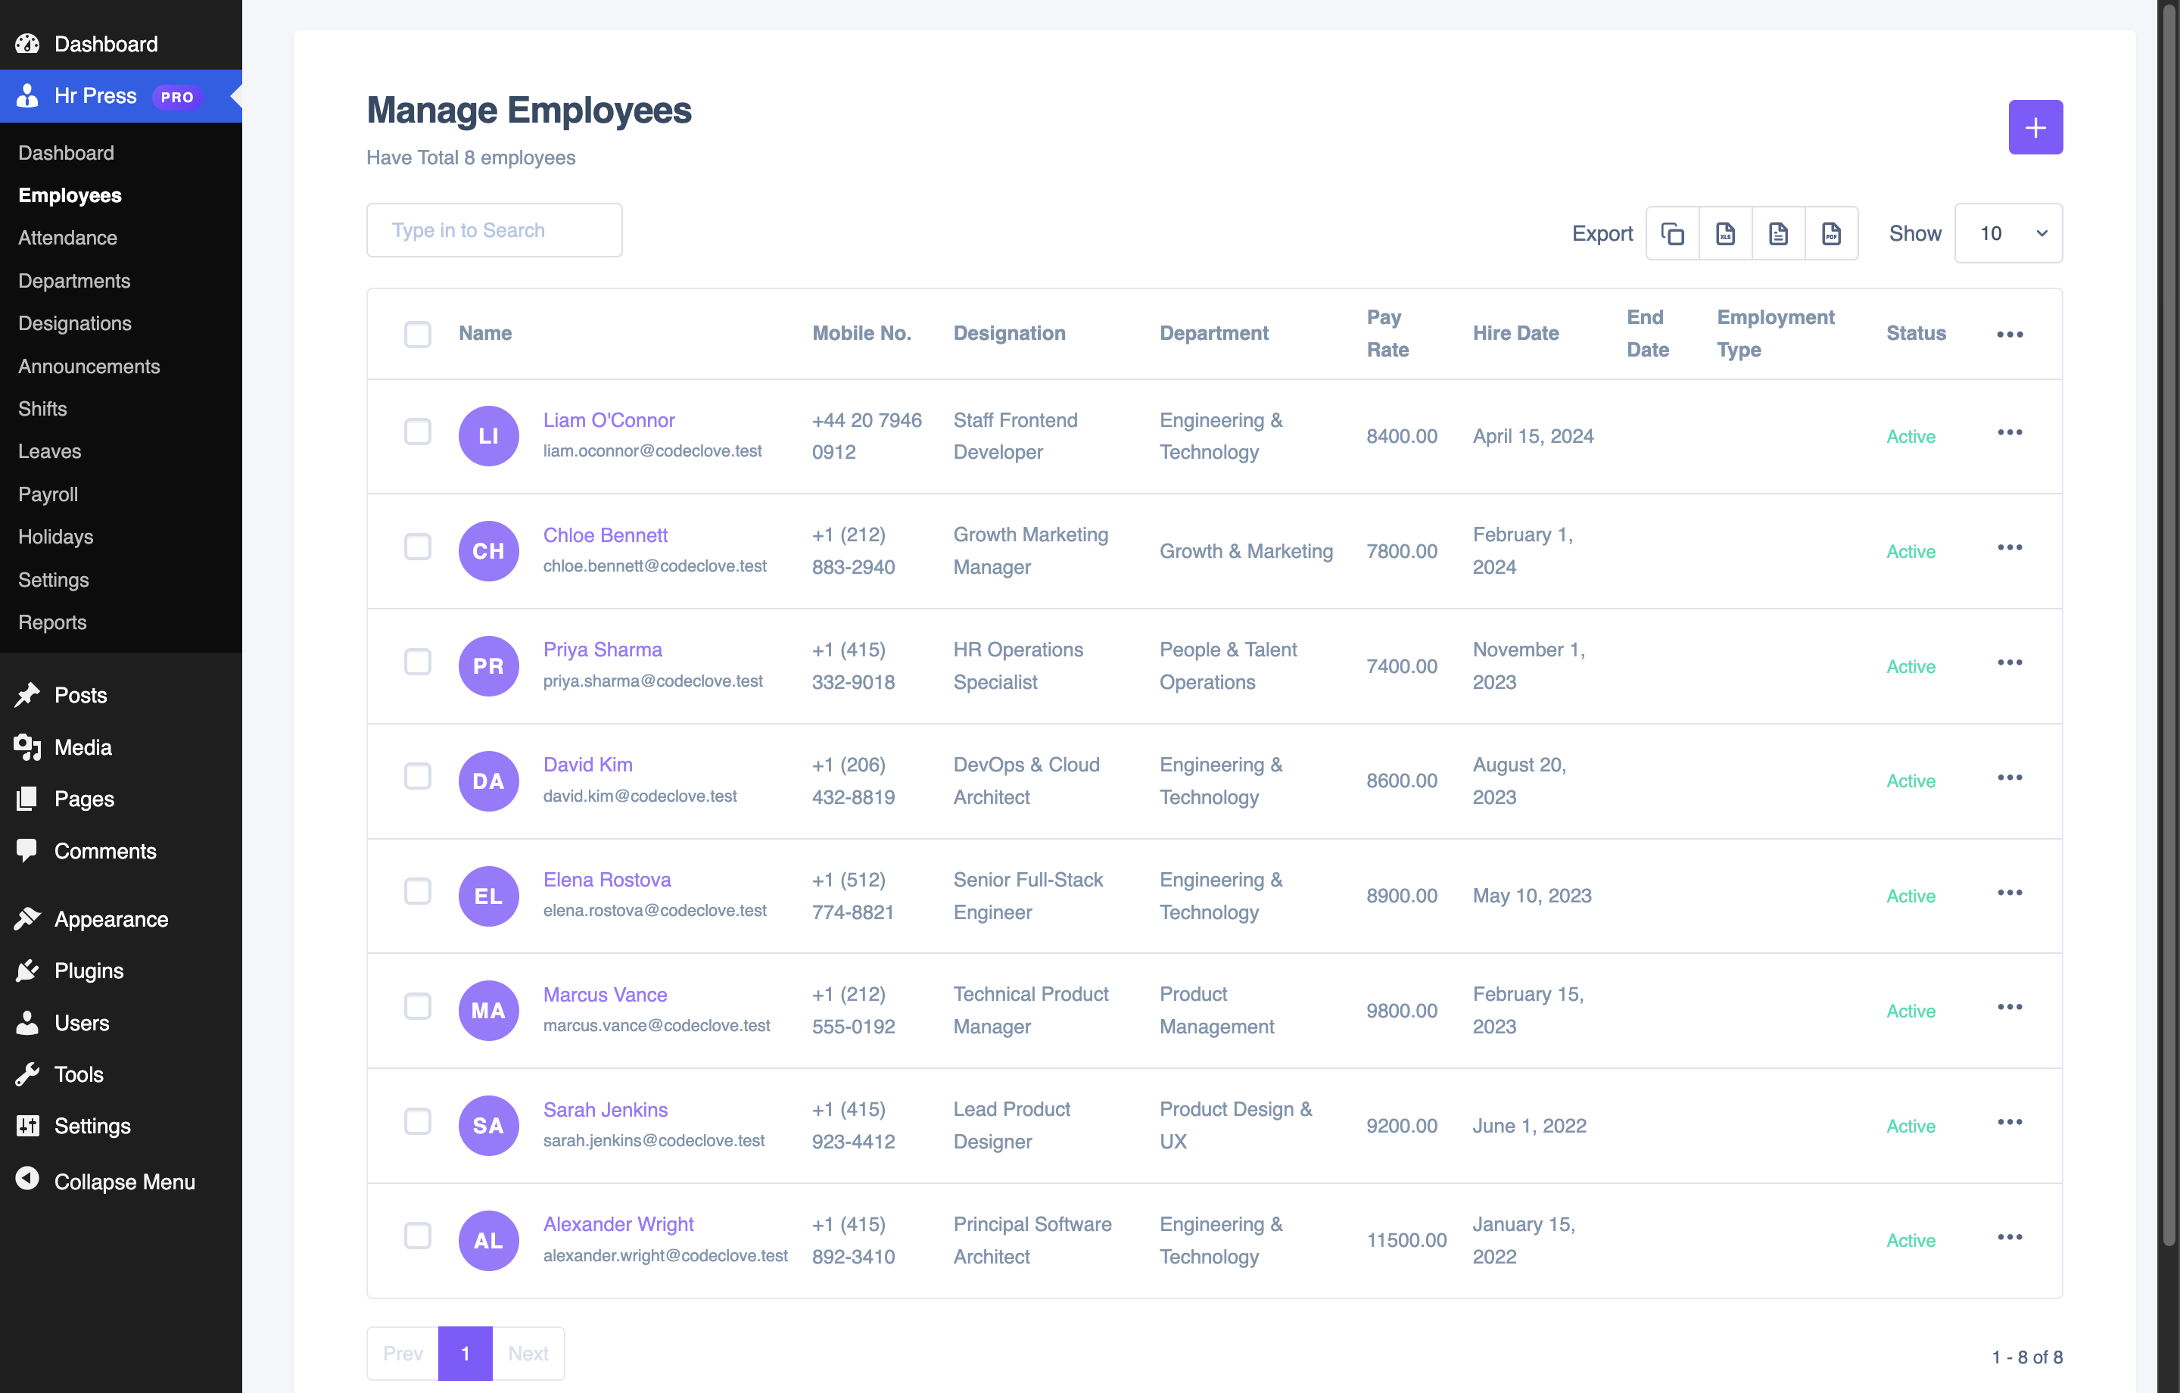Image resolution: width=2180 pixels, height=1393 pixels.
Task: Open Payroll in Hr Press submenu
Action: pyautogui.click(x=48, y=494)
